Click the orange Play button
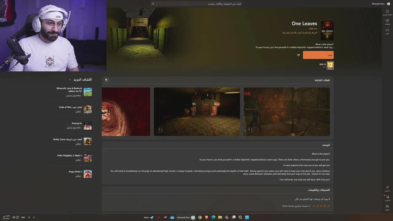This screenshot has height=221, width=393. click(318, 55)
